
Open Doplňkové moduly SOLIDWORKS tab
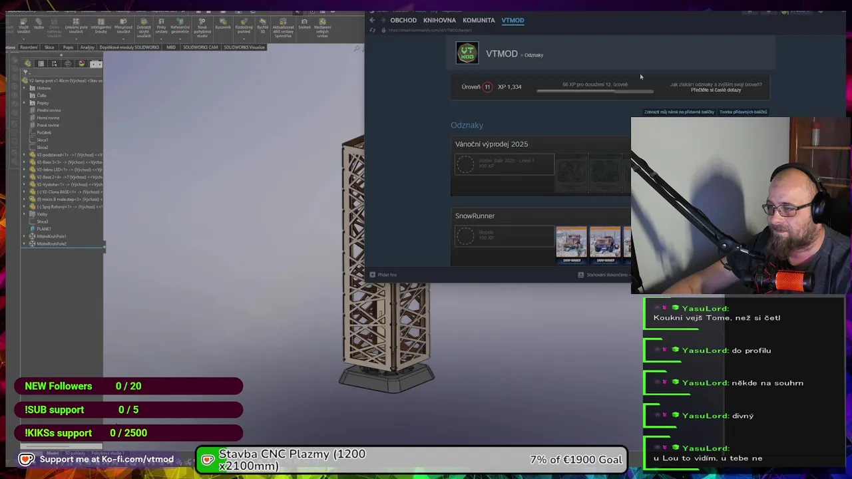[x=129, y=47]
